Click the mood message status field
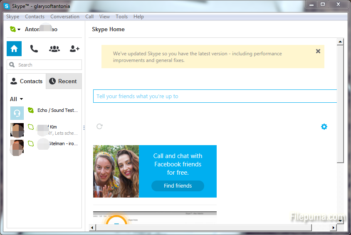Image resolution: width=351 pixels, height=235 pixels. (214, 96)
